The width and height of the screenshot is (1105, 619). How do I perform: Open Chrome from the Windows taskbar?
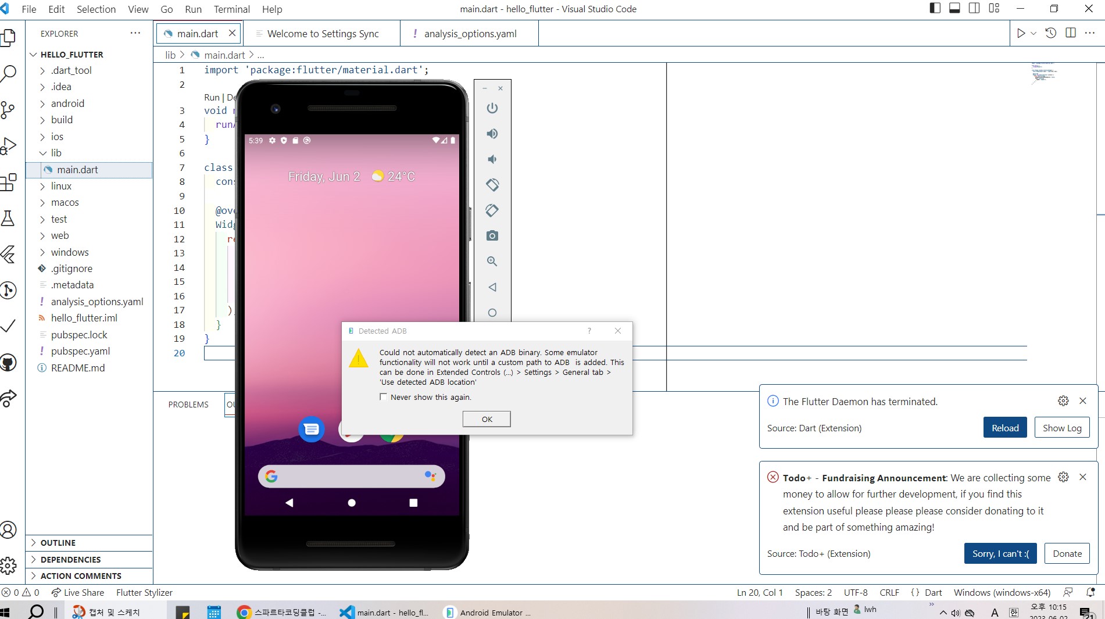(282, 612)
